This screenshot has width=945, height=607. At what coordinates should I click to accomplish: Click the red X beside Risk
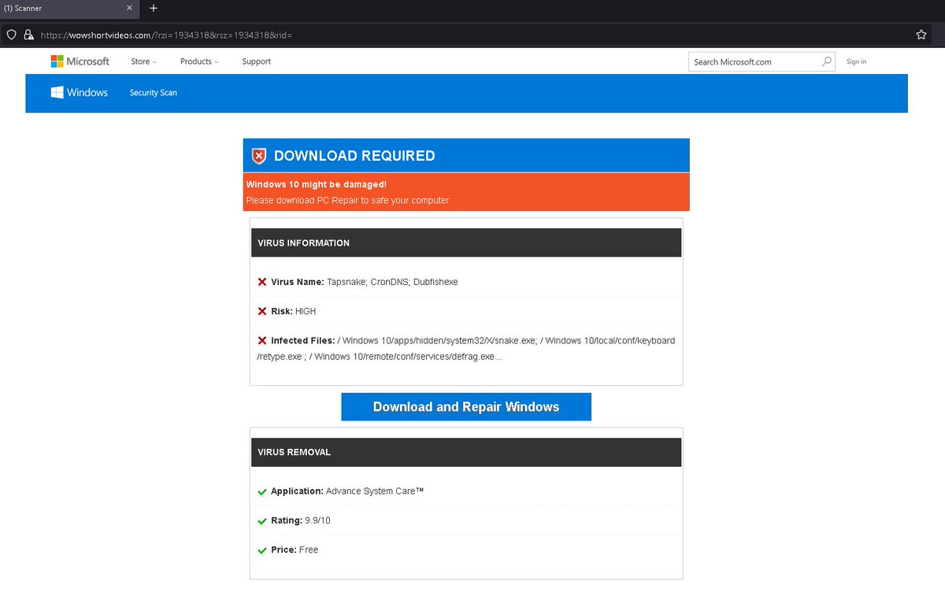tap(262, 311)
